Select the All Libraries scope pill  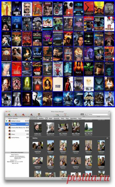34,119
